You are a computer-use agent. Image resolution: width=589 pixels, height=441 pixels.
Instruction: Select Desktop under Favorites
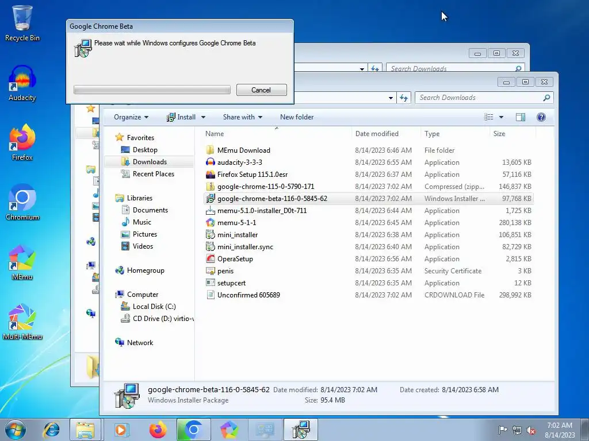coord(145,150)
